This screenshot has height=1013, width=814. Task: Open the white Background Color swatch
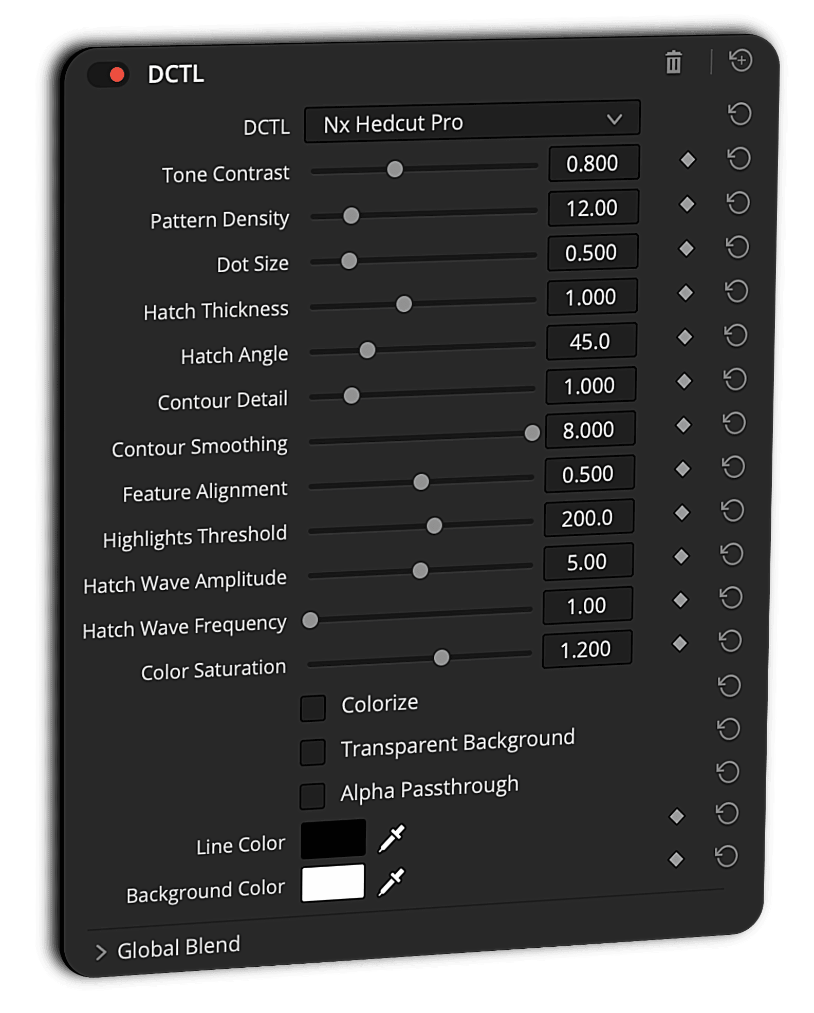[333, 883]
